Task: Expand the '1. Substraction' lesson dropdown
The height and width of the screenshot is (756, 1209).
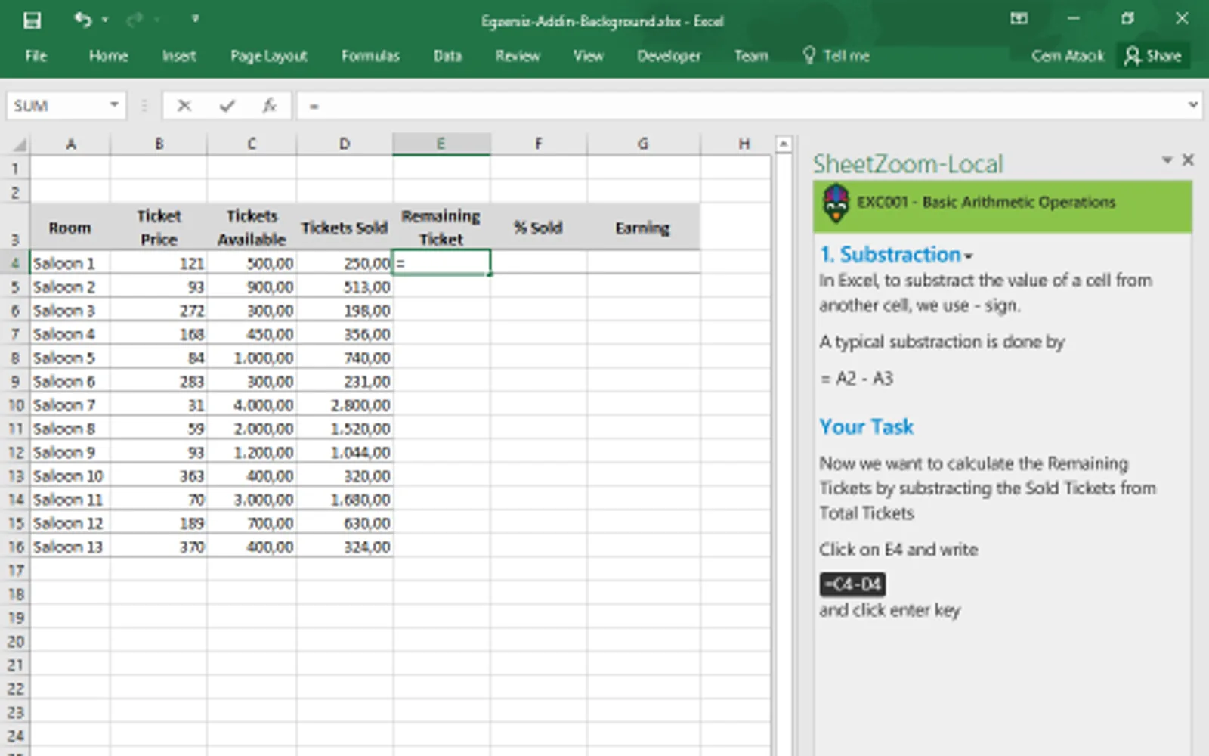Action: pyautogui.click(x=969, y=256)
